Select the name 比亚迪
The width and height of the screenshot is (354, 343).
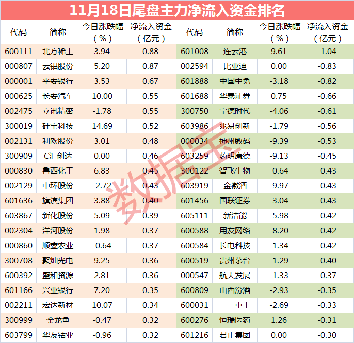pyautogui.click(x=235, y=66)
